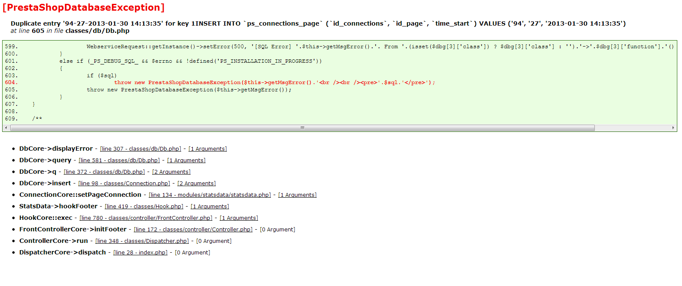Click the code box left scroll arrow
Viewport: 682px width, 286px height.
point(6,128)
